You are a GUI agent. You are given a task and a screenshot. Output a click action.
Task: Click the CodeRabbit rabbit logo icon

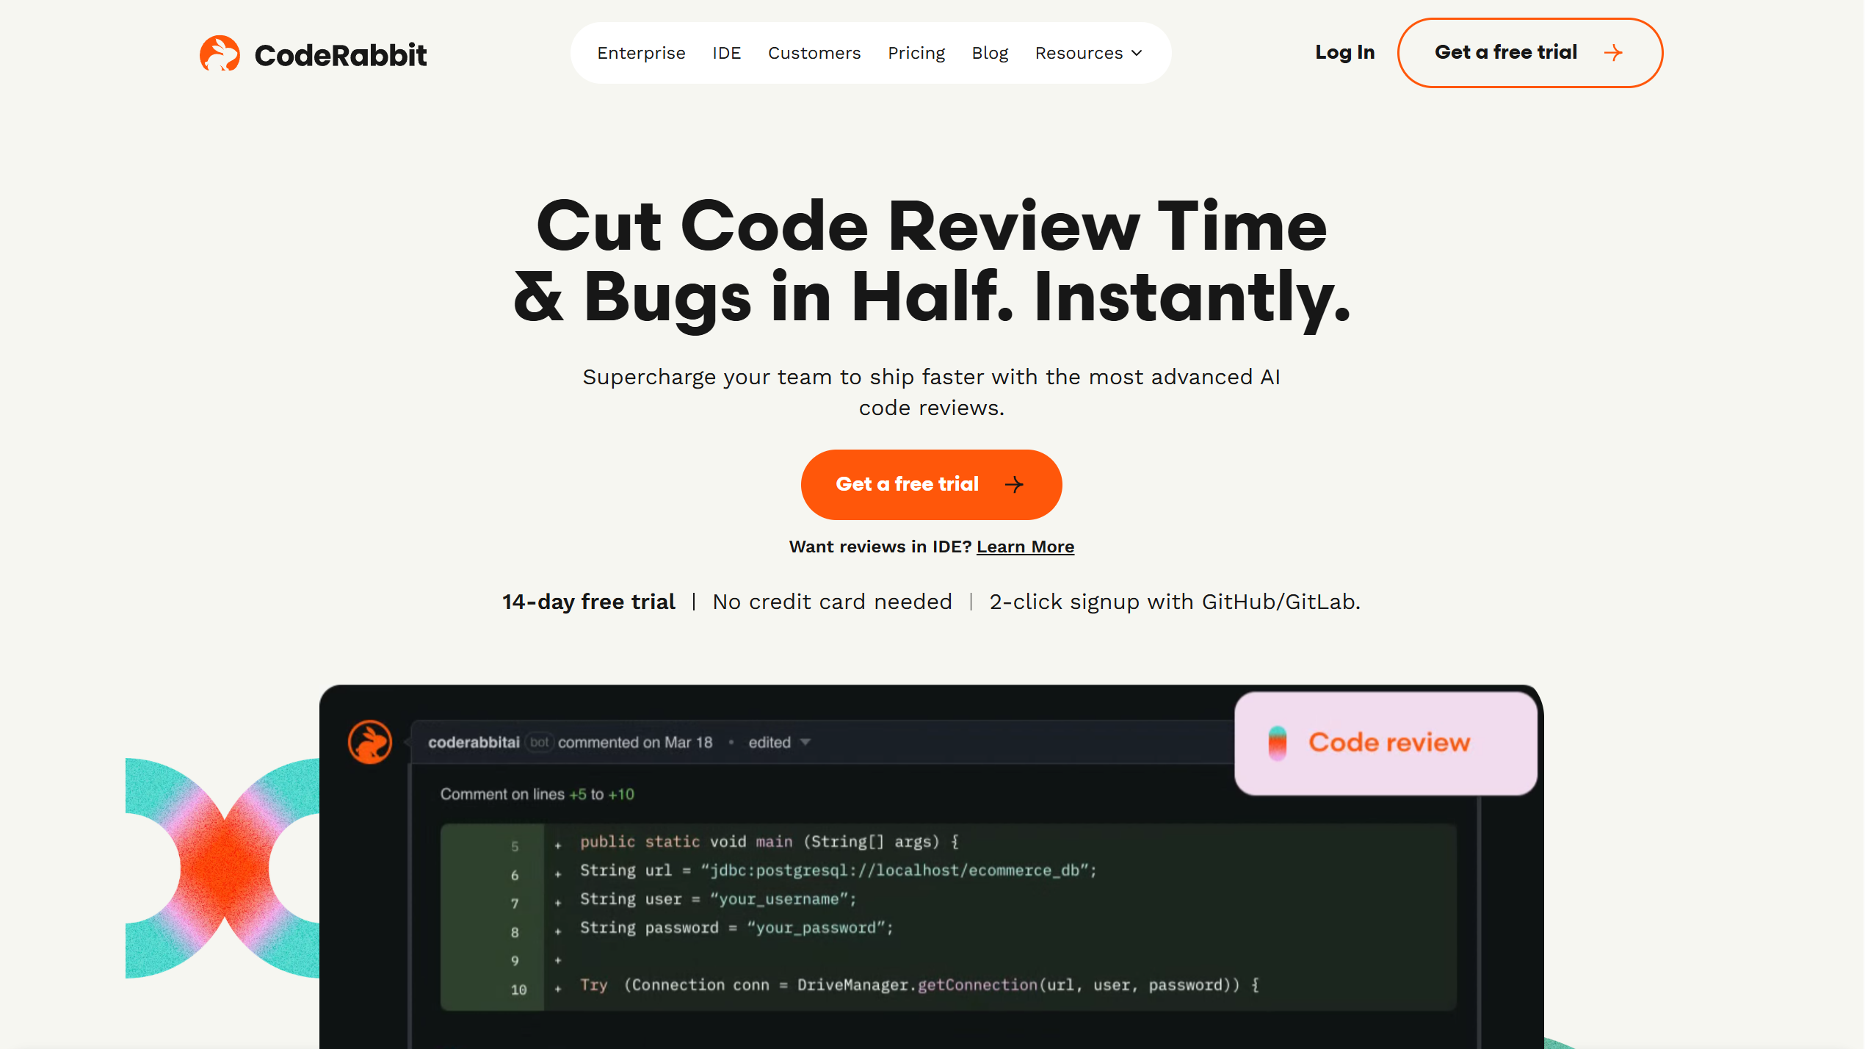tap(220, 54)
